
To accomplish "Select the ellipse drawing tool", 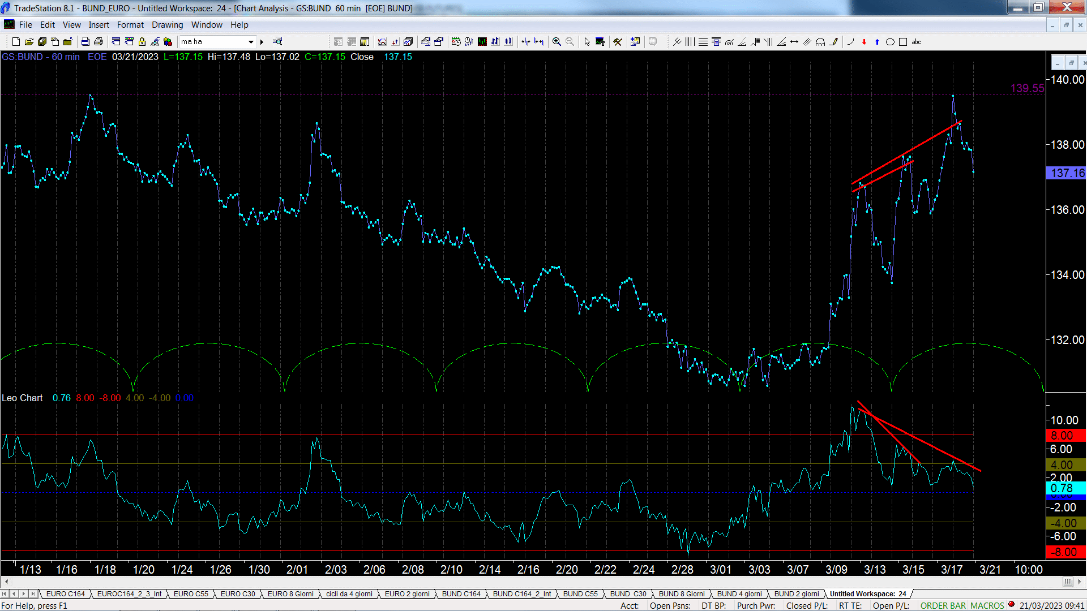I will coord(890,42).
